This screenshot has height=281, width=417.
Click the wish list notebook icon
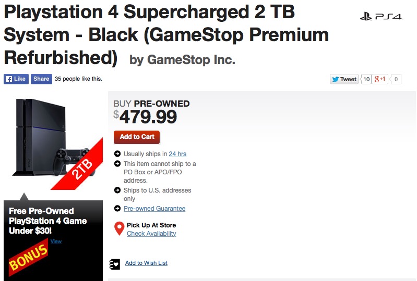[x=115, y=263]
